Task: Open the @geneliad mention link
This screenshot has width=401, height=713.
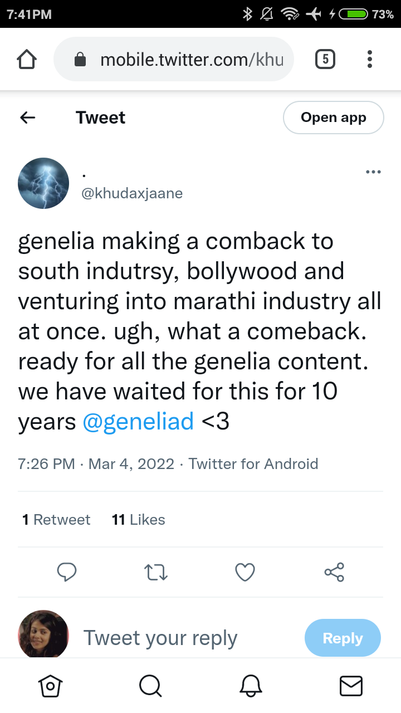Action: [138, 422]
